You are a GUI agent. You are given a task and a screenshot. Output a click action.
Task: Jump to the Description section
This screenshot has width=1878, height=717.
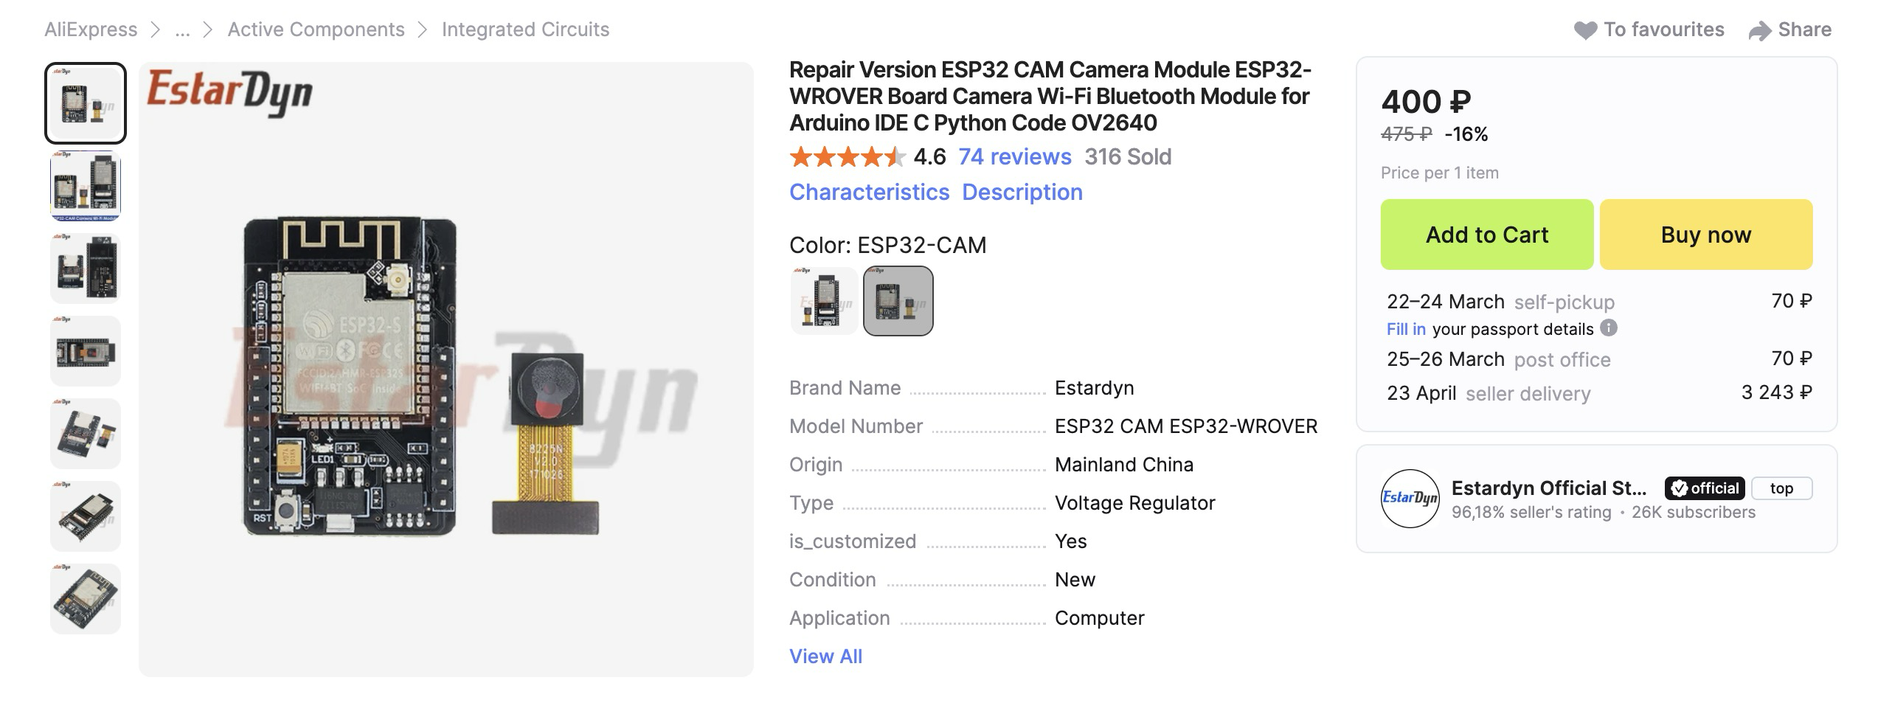click(x=1022, y=193)
